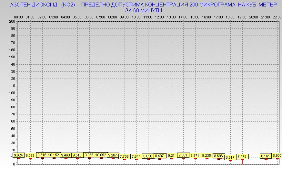282x171 pixels.
Task: Select the 8.161 data label
Action: (266, 156)
